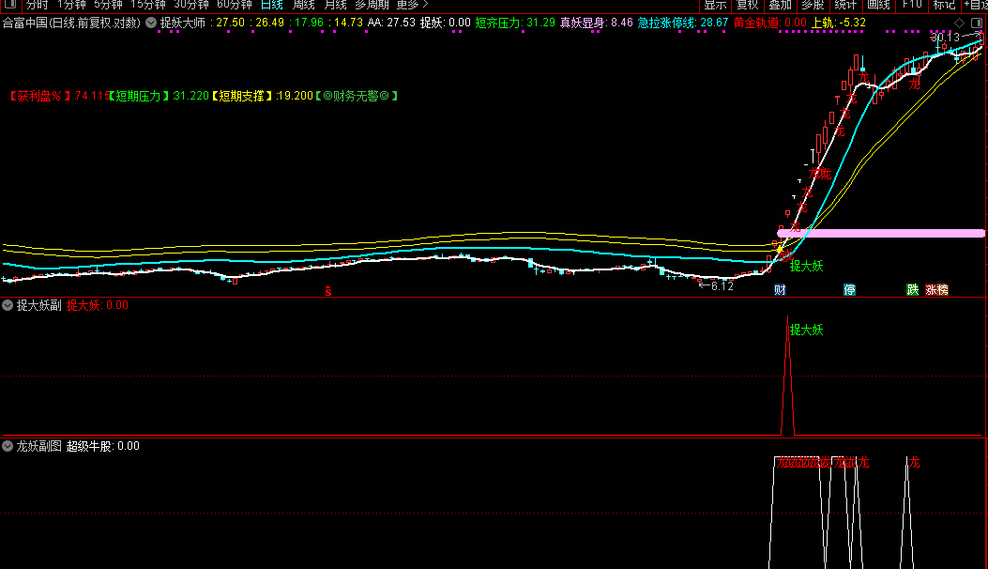Viewport: 988px width, 569px height.
Task: Click the 财务无警 status text
Action: point(357,96)
